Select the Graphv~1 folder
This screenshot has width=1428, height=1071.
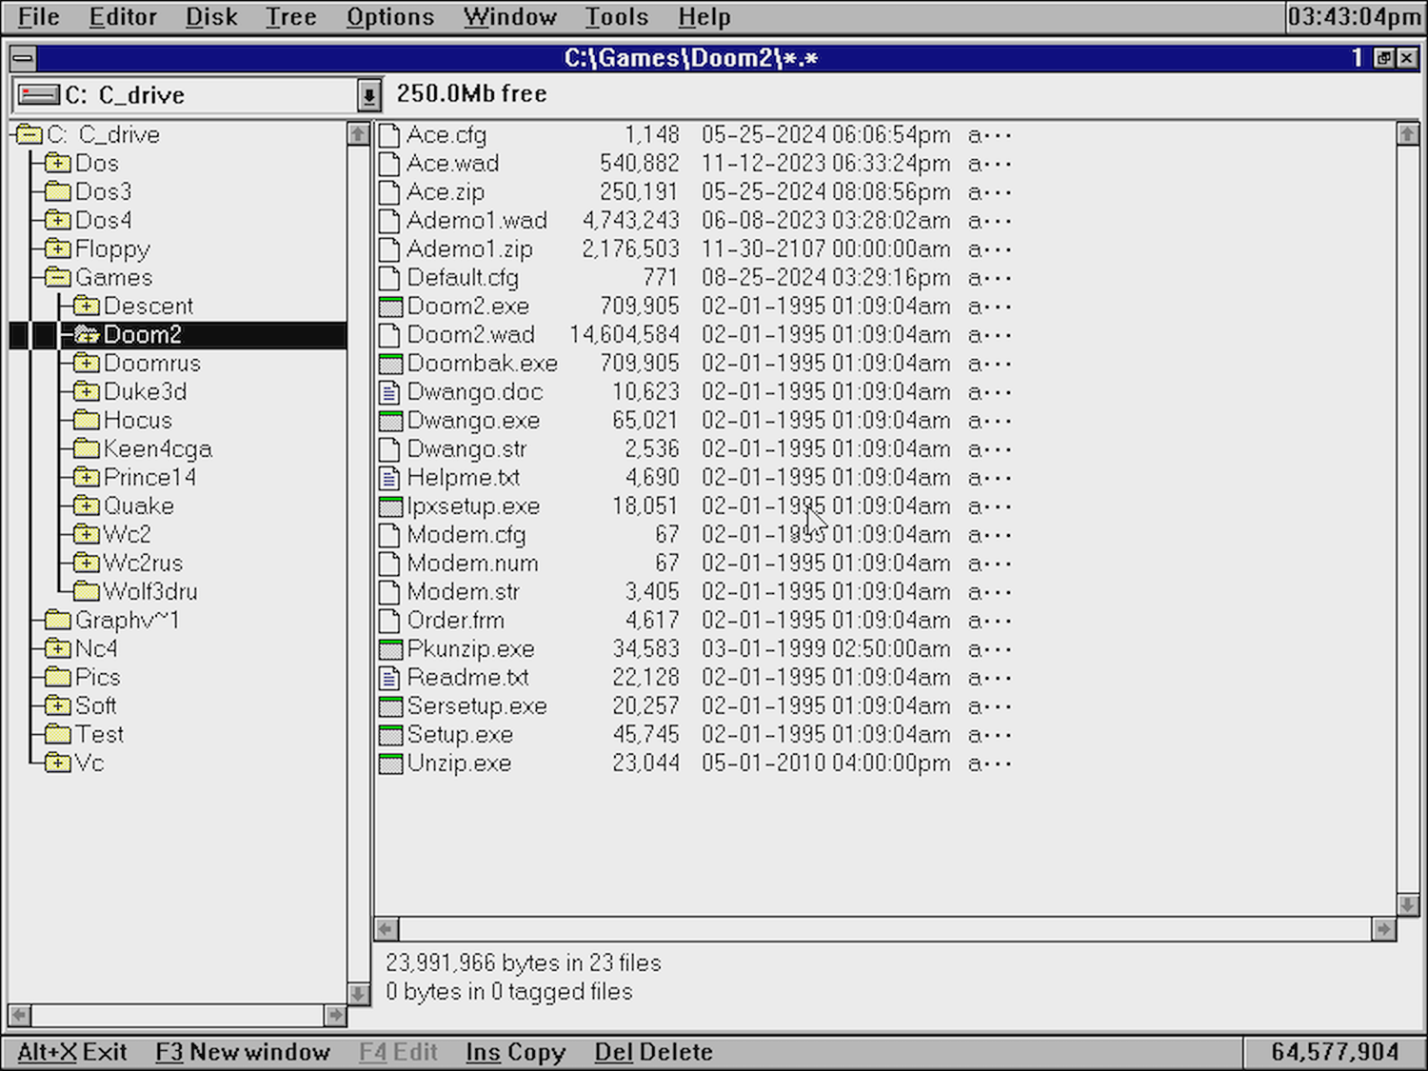click(x=127, y=621)
